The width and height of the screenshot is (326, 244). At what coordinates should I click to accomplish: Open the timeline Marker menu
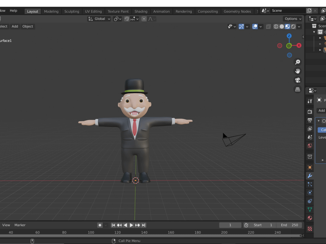click(20, 225)
